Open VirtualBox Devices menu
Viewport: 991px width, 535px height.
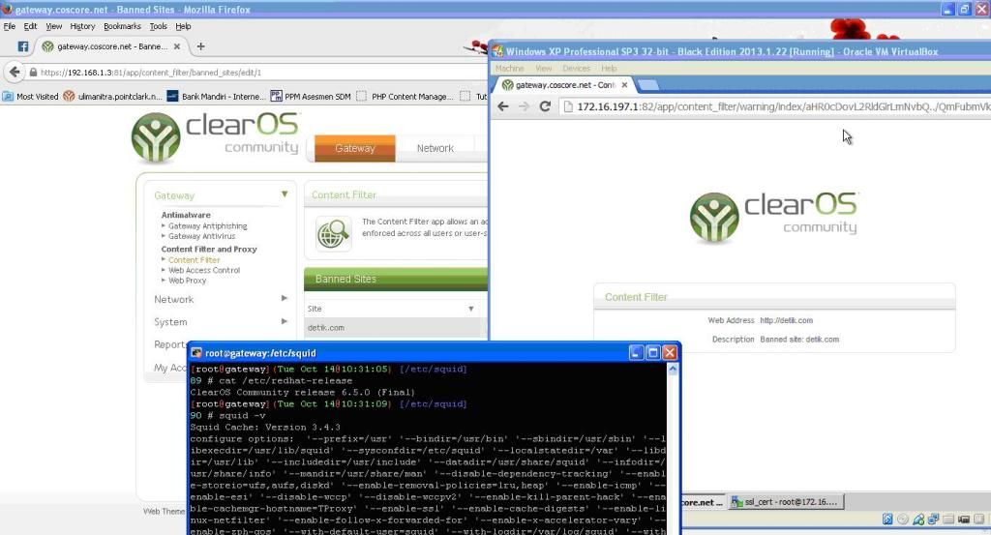[x=576, y=69]
